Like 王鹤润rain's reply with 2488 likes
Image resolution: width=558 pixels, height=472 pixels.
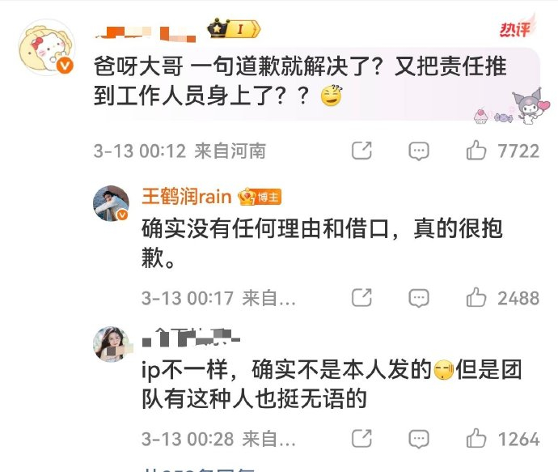coord(476,297)
